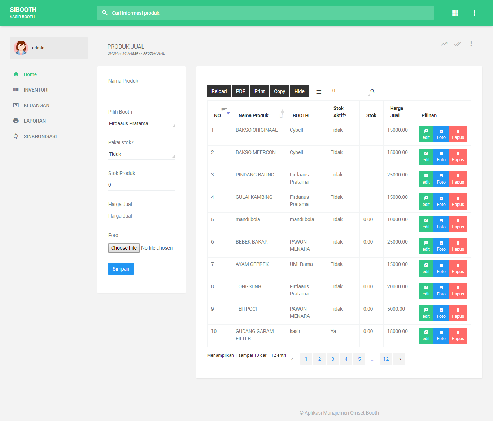Viewport: 493px width, 421px height.
Task: Open the Pakai stok dropdown set to Tidak
Action: click(x=141, y=154)
